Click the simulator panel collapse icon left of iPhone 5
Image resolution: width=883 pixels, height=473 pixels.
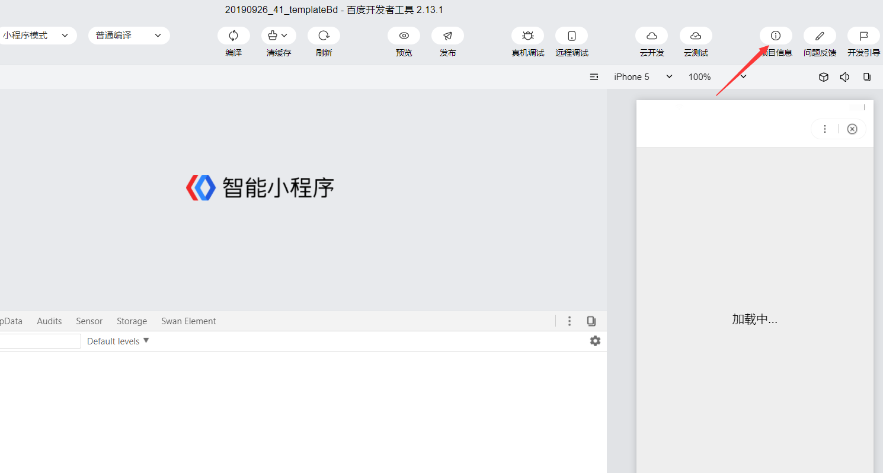pos(594,77)
